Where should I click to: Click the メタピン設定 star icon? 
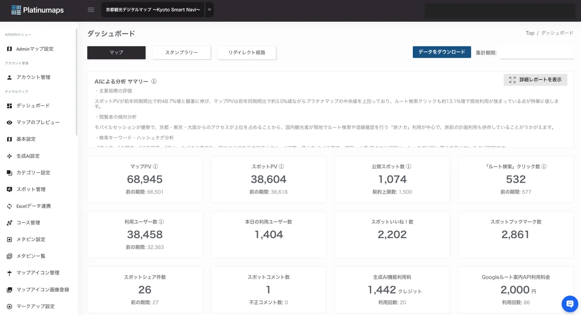(9, 240)
